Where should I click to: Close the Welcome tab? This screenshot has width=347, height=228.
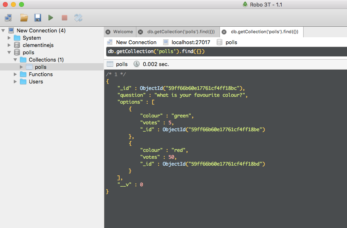[x=108, y=32]
